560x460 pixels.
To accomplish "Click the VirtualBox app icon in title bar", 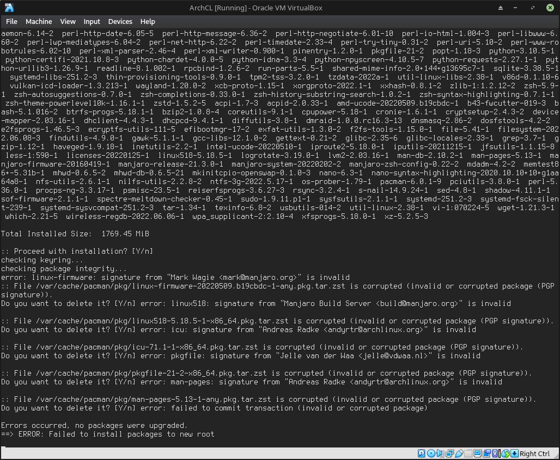I will coord(9,8).
